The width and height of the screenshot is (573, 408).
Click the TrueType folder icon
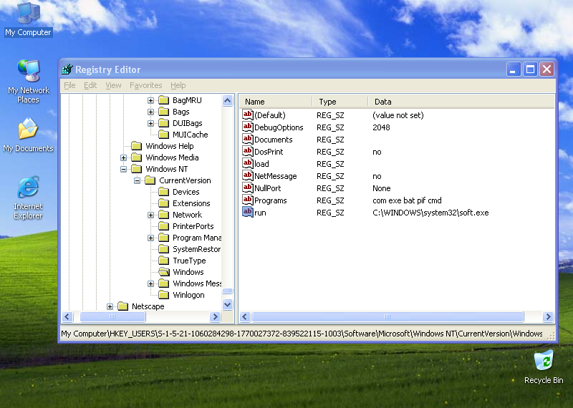(164, 261)
